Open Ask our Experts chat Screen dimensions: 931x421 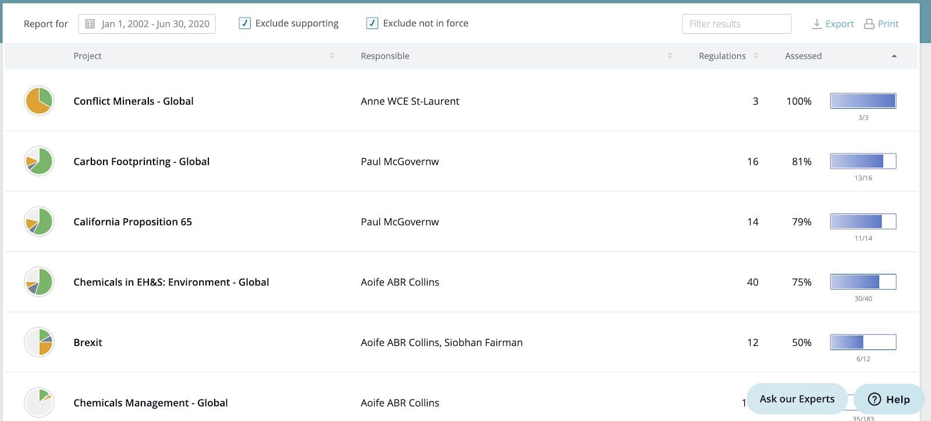pos(797,399)
